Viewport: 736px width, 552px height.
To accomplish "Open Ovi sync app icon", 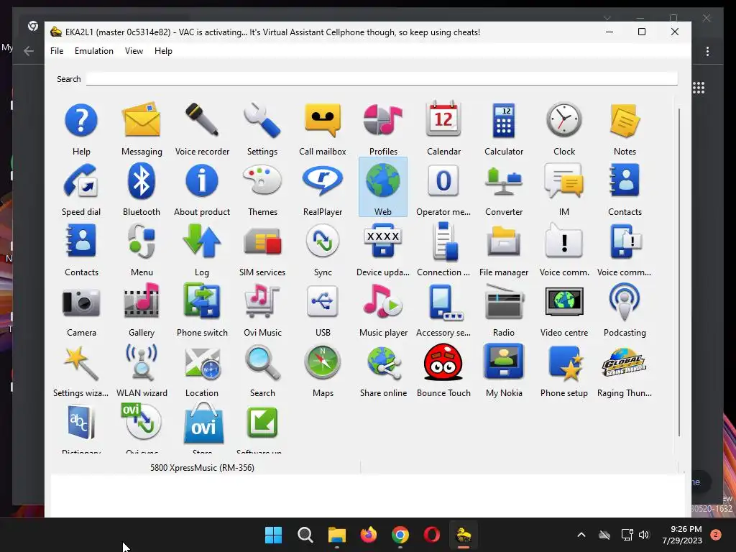I will (x=142, y=421).
